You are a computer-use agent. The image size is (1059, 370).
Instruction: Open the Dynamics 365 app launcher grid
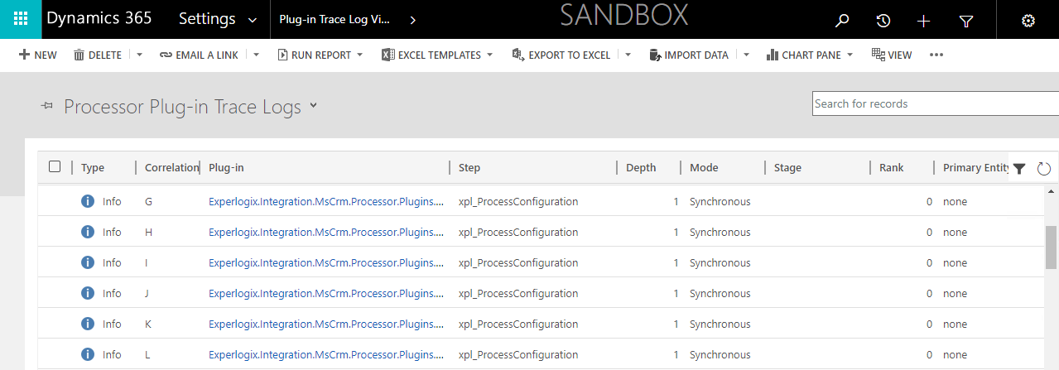21,19
